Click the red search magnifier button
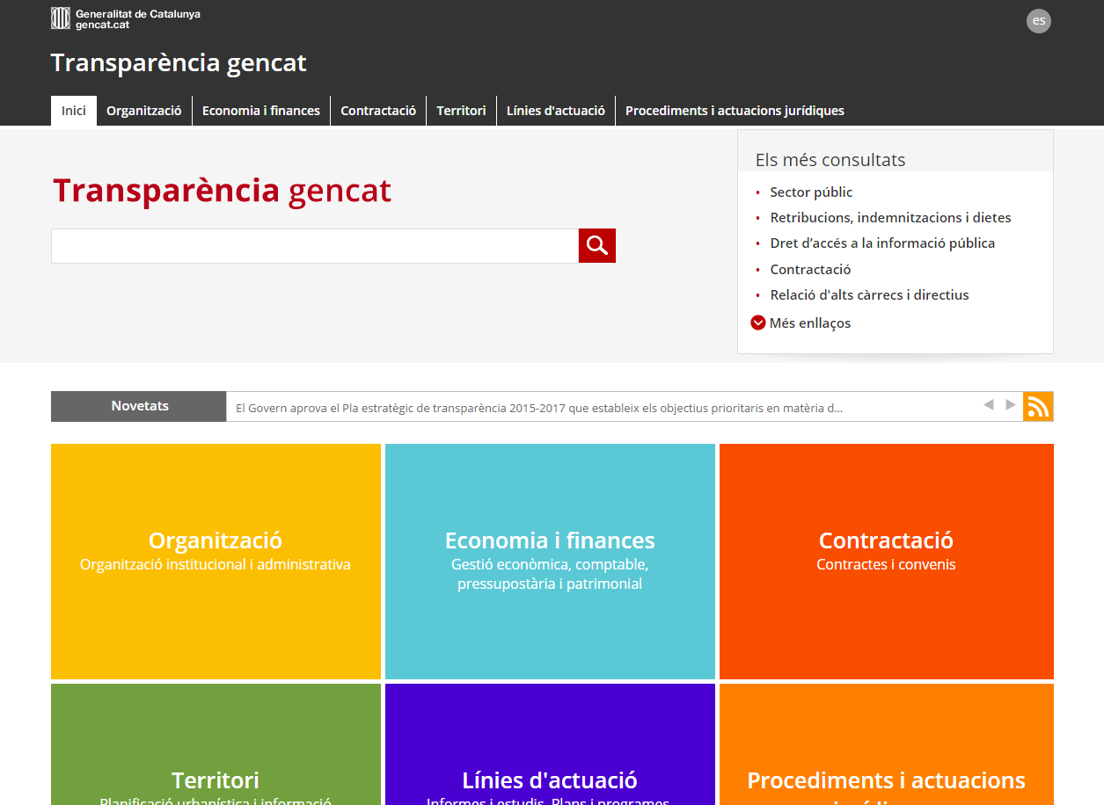The image size is (1104, 805). pos(596,245)
